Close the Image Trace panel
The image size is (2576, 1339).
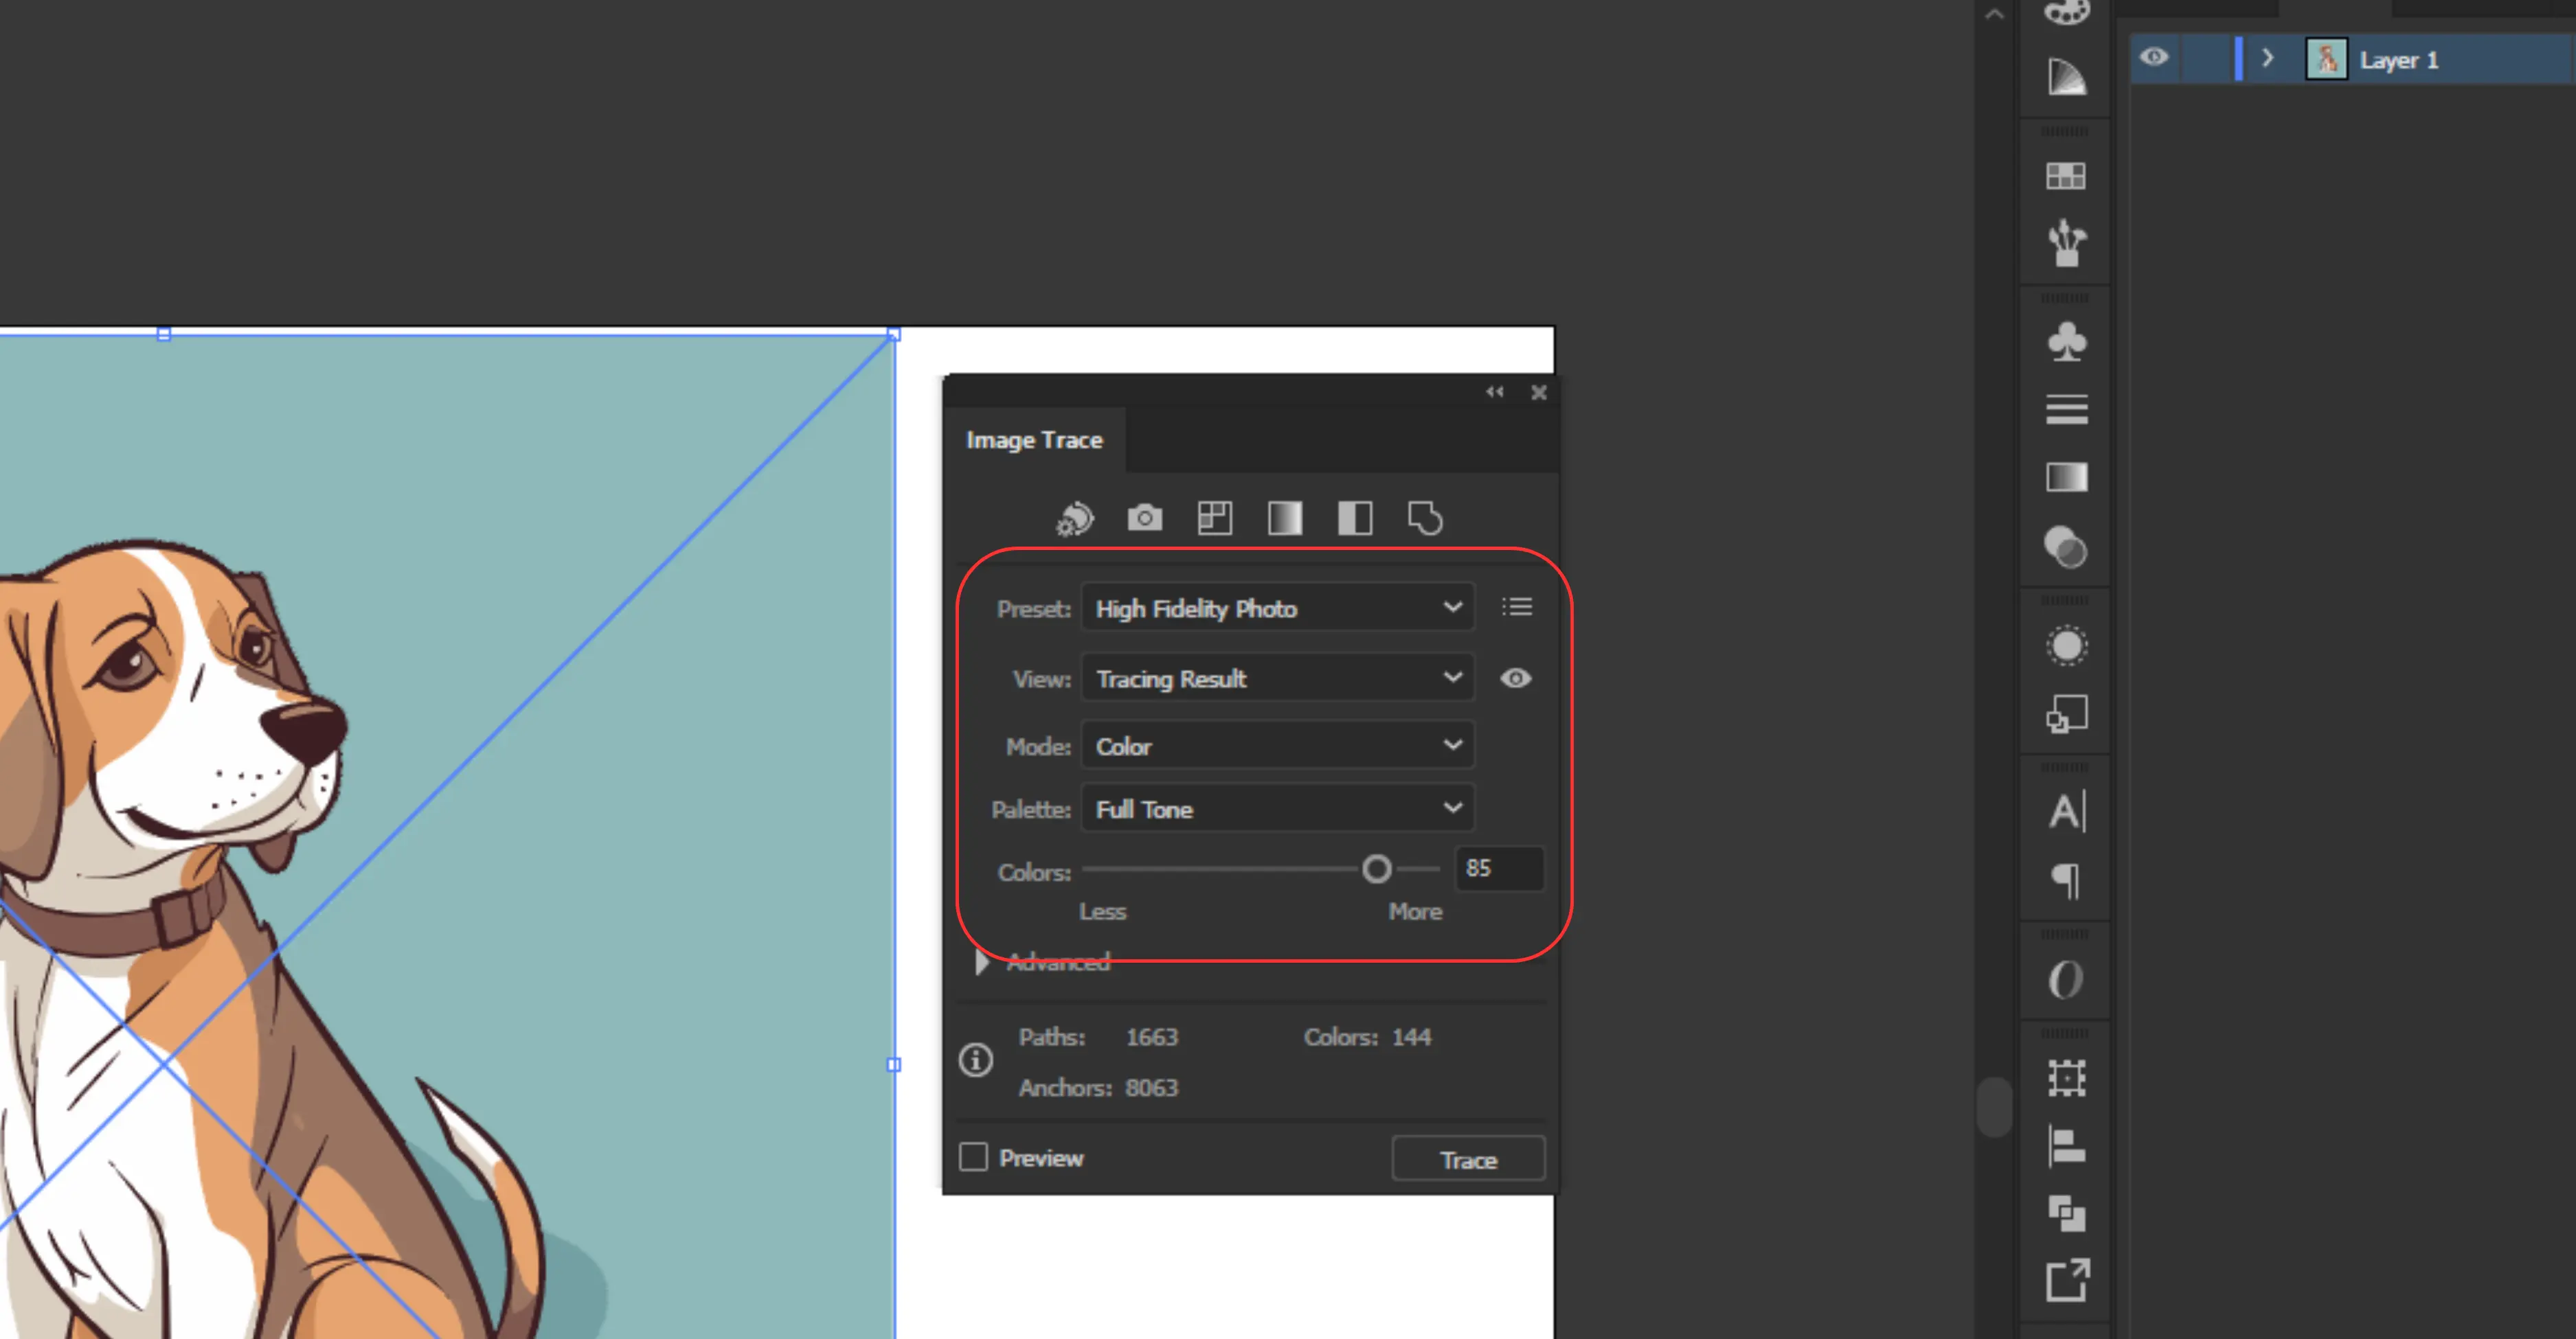[x=1539, y=391]
